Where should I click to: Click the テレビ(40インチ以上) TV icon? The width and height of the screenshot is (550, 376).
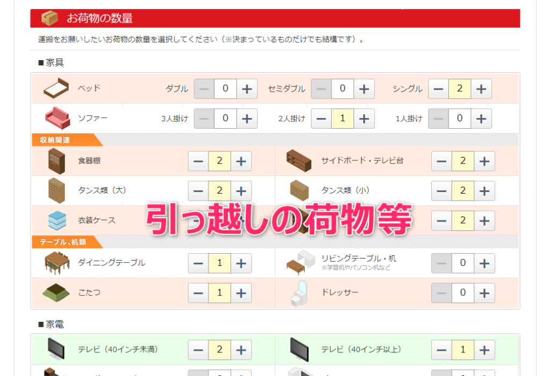coord(299,349)
